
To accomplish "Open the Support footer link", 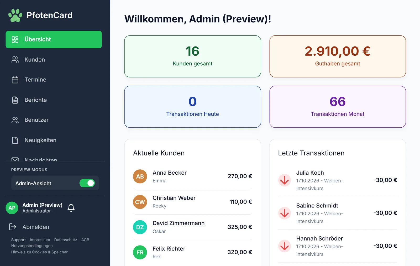I will point(18,240).
